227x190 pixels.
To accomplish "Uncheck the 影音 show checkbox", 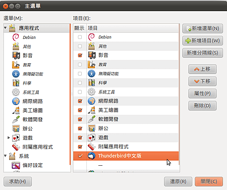I will click(80, 55).
